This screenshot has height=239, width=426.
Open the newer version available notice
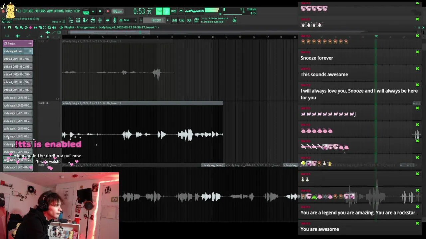215,20
